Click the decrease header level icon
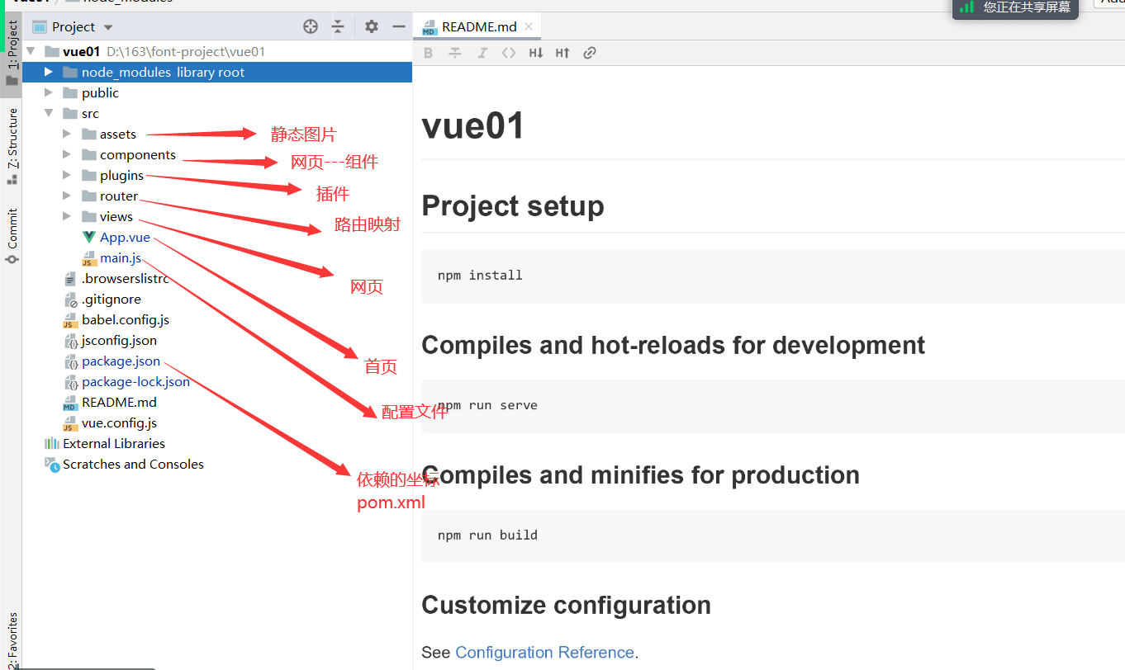Screen dimensions: 1125x670 [536, 53]
